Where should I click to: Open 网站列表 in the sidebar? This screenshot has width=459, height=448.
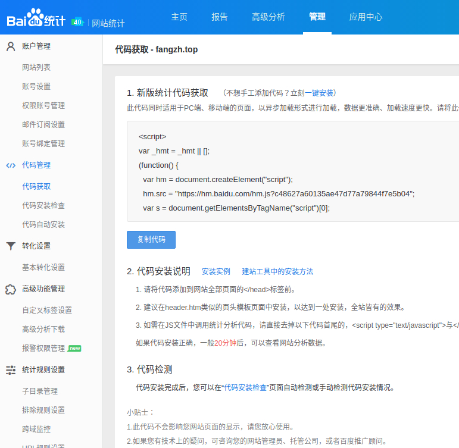(x=36, y=68)
